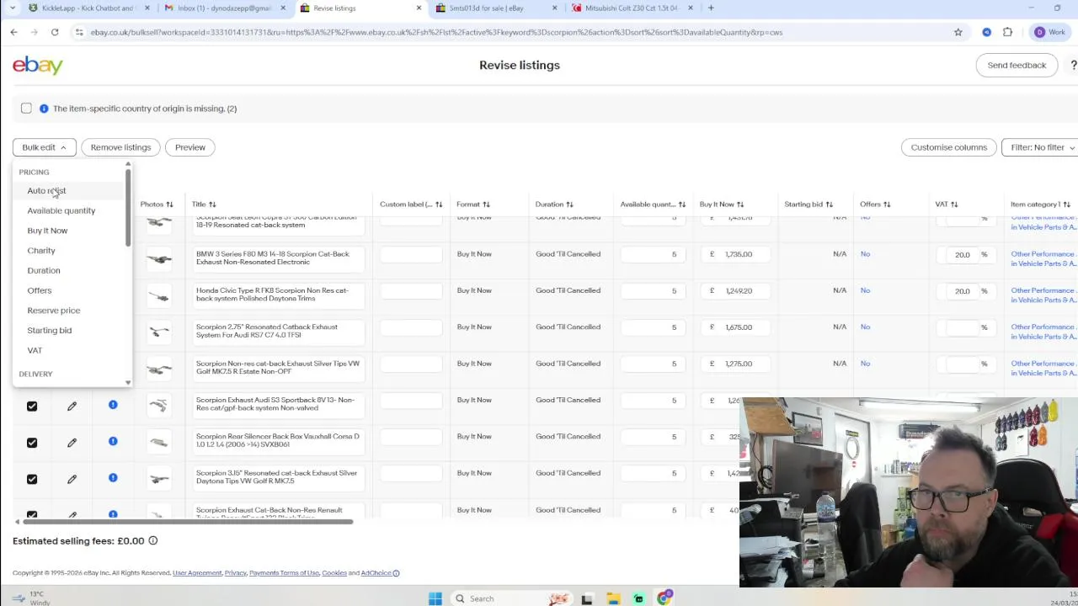
Task: Choose Reserve price in Bulk edit menu
Action: pos(54,311)
